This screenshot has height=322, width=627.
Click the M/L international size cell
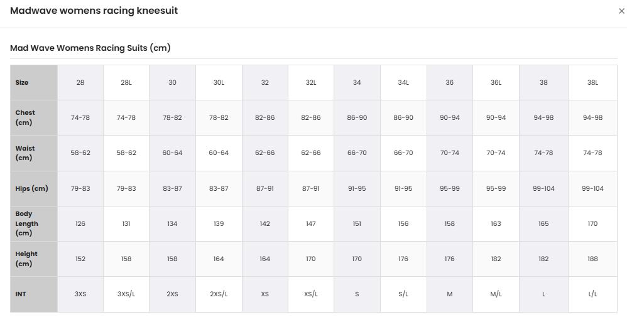(496, 294)
